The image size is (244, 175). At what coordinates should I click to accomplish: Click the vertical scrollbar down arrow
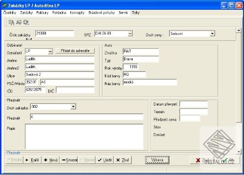(x=239, y=152)
